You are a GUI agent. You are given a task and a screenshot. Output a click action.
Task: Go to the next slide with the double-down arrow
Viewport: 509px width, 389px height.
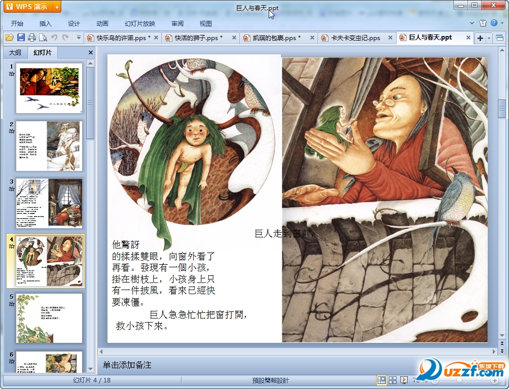click(x=502, y=351)
